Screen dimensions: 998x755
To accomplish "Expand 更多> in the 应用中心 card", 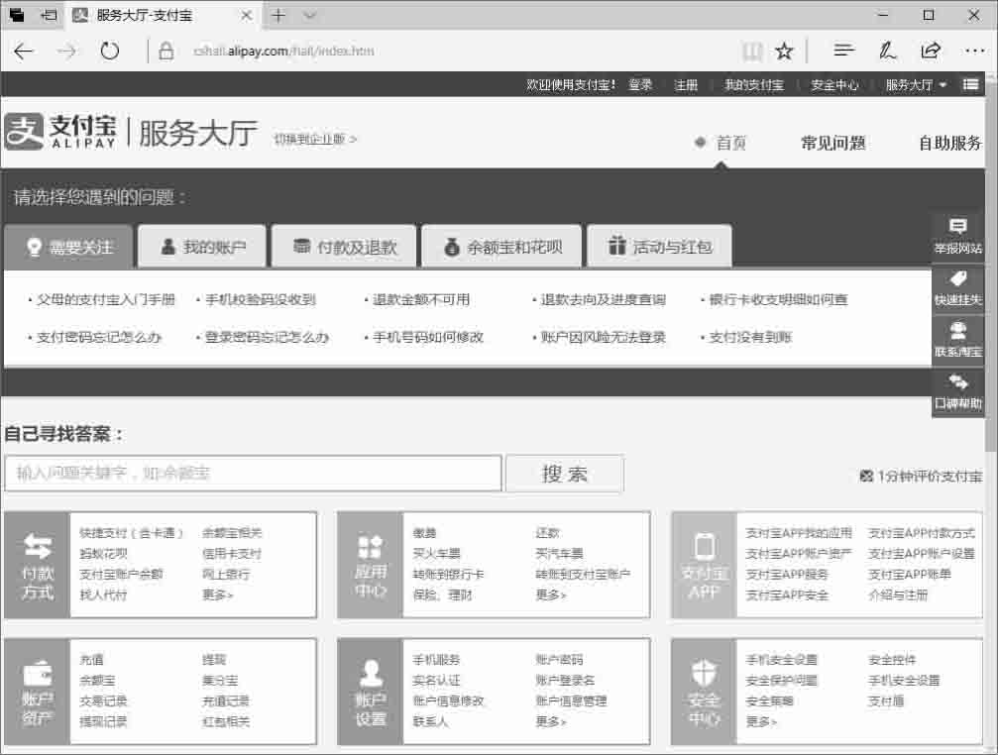I will [x=551, y=595].
